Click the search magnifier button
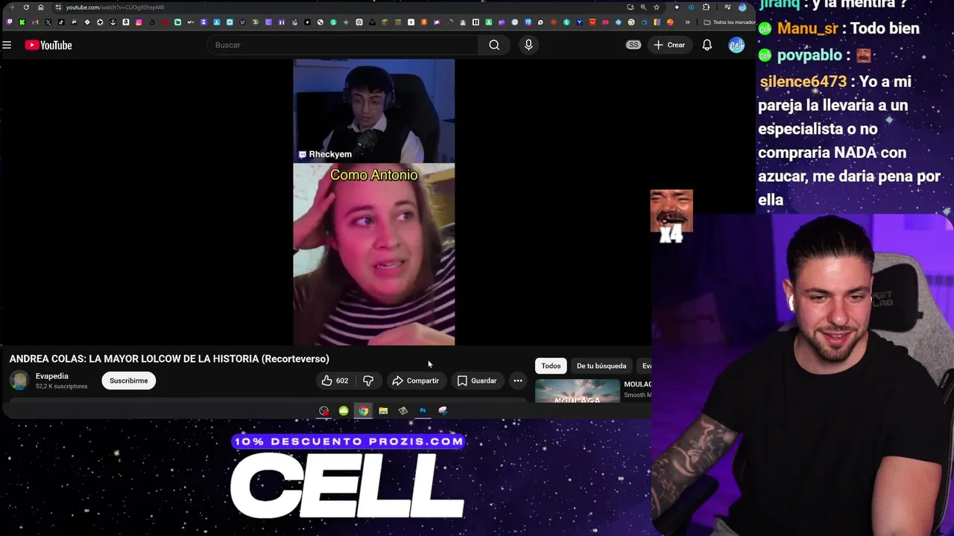954x536 pixels. pos(494,45)
